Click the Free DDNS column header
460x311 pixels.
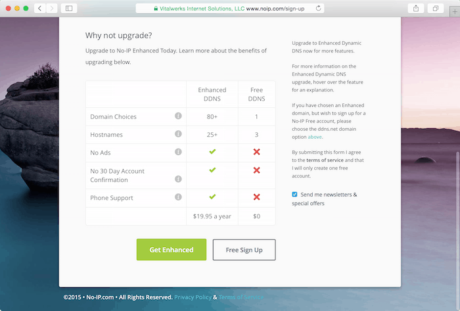pyautogui.click(x=257, y=94)
